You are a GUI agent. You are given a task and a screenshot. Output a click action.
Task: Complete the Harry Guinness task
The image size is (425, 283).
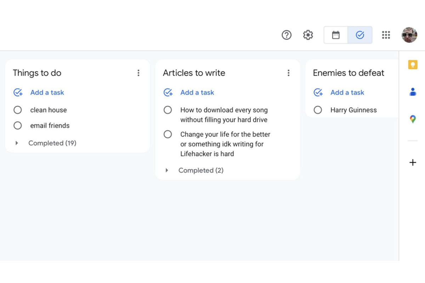(x=318, y=110)
